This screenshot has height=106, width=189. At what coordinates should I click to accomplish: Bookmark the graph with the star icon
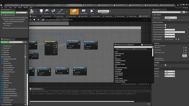click(x=31, y=20)
